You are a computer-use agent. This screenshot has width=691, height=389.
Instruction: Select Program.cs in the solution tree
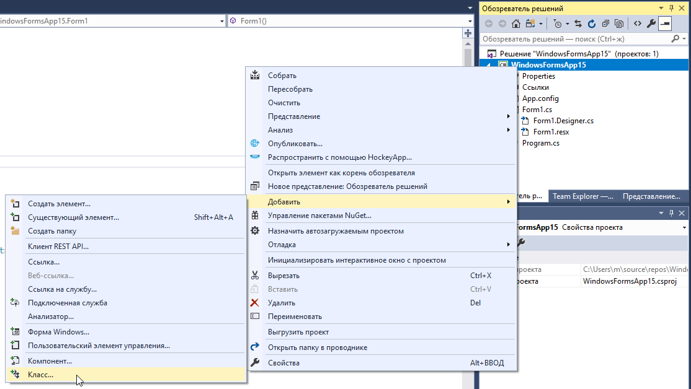[540, 143]
